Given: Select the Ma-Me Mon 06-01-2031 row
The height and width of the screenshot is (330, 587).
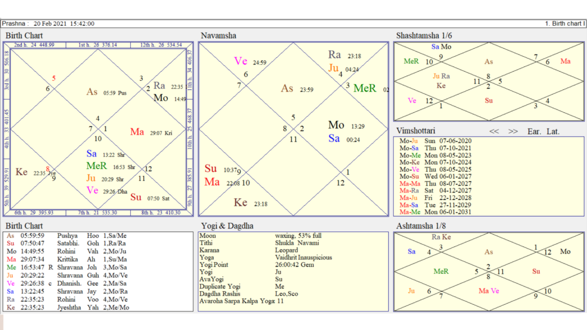Looking at the screenshot, I should tap(435, 212).
